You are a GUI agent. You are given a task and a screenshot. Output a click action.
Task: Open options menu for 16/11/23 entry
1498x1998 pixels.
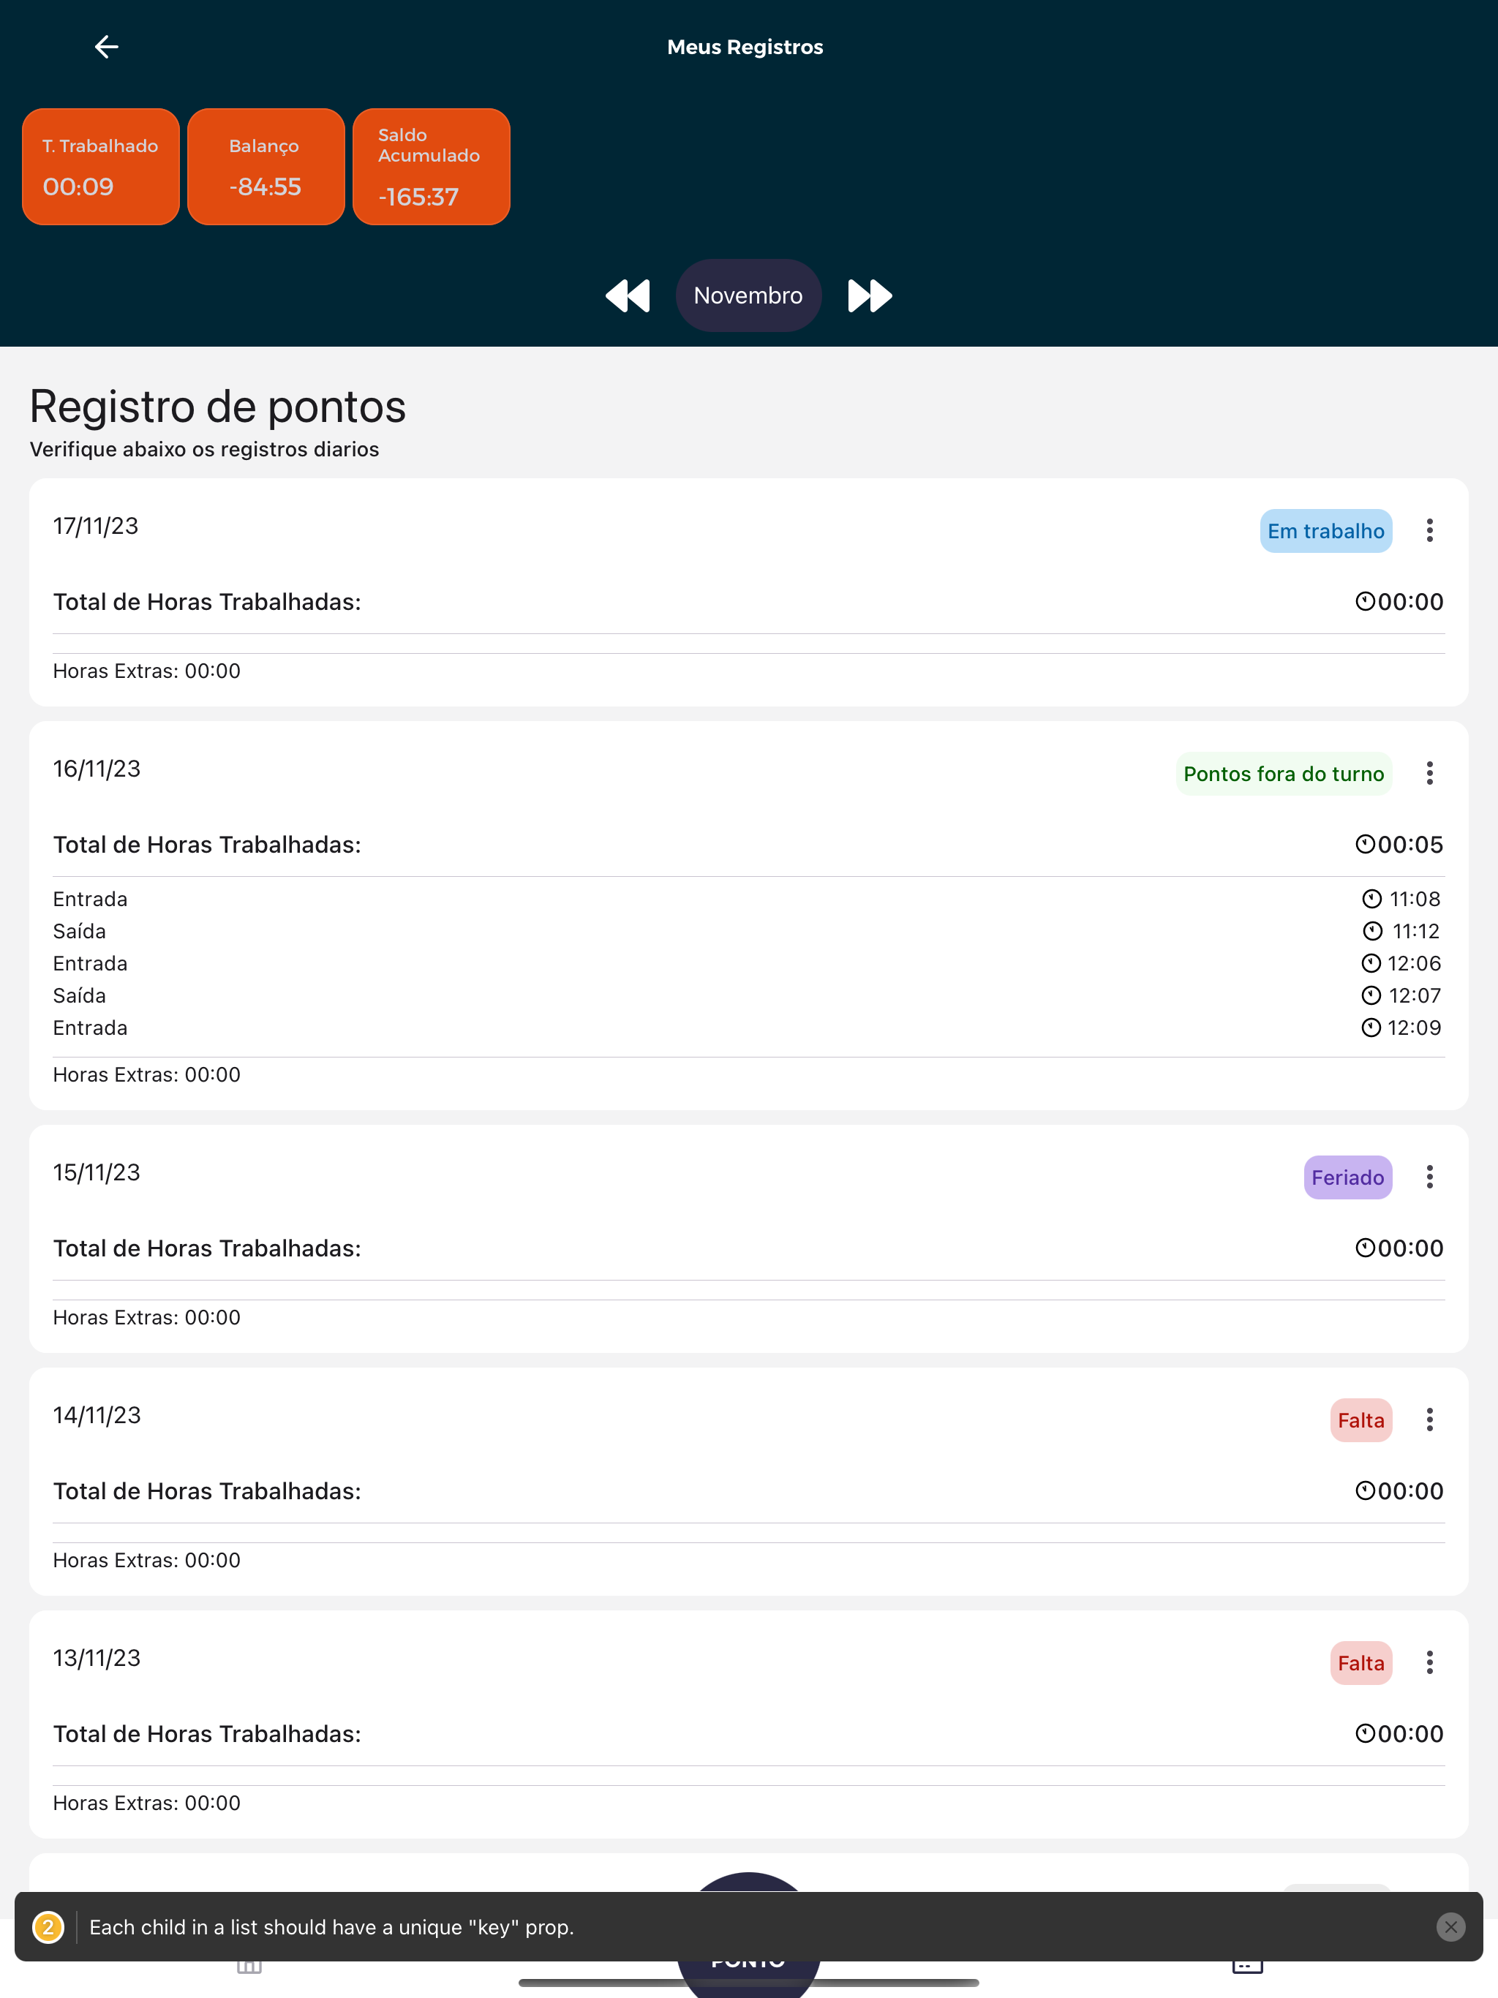click(1429, 773)
